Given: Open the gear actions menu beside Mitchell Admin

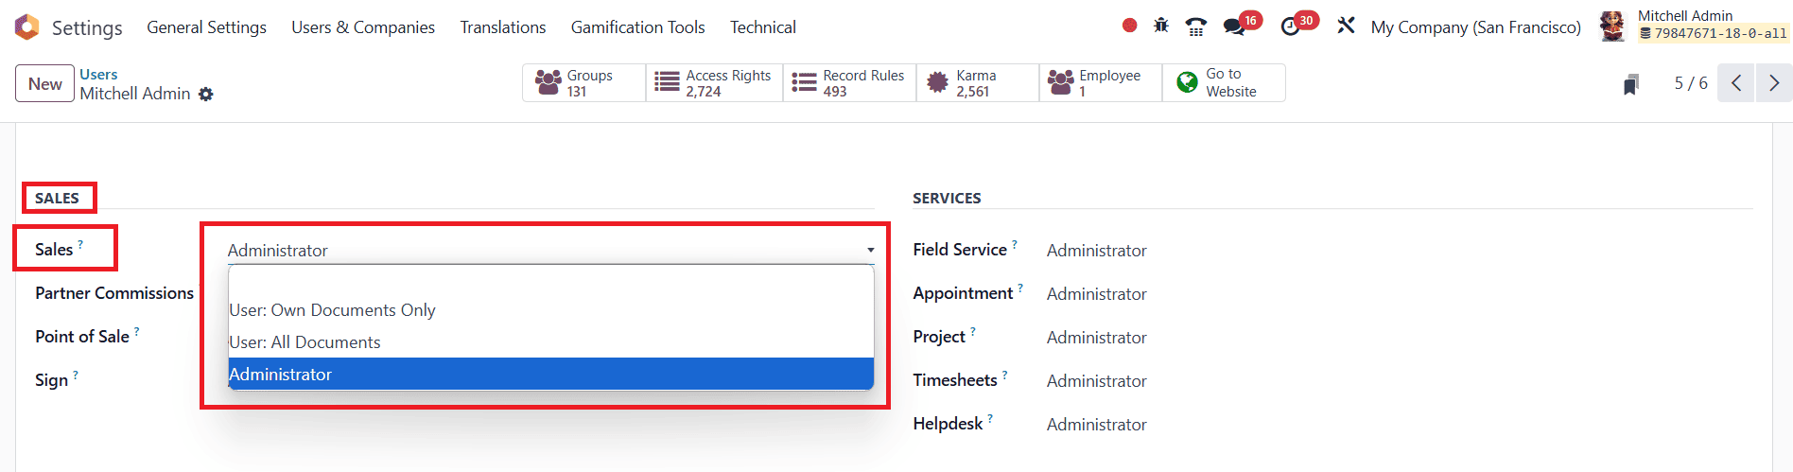Looking at the screenshot, I should [206, 94].
